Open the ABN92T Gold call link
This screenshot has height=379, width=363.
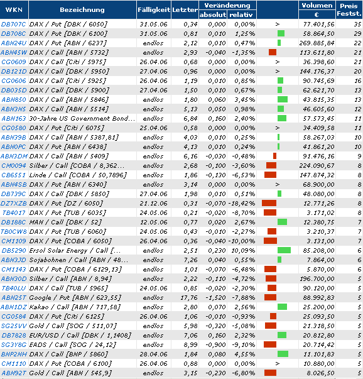[14, 373]
